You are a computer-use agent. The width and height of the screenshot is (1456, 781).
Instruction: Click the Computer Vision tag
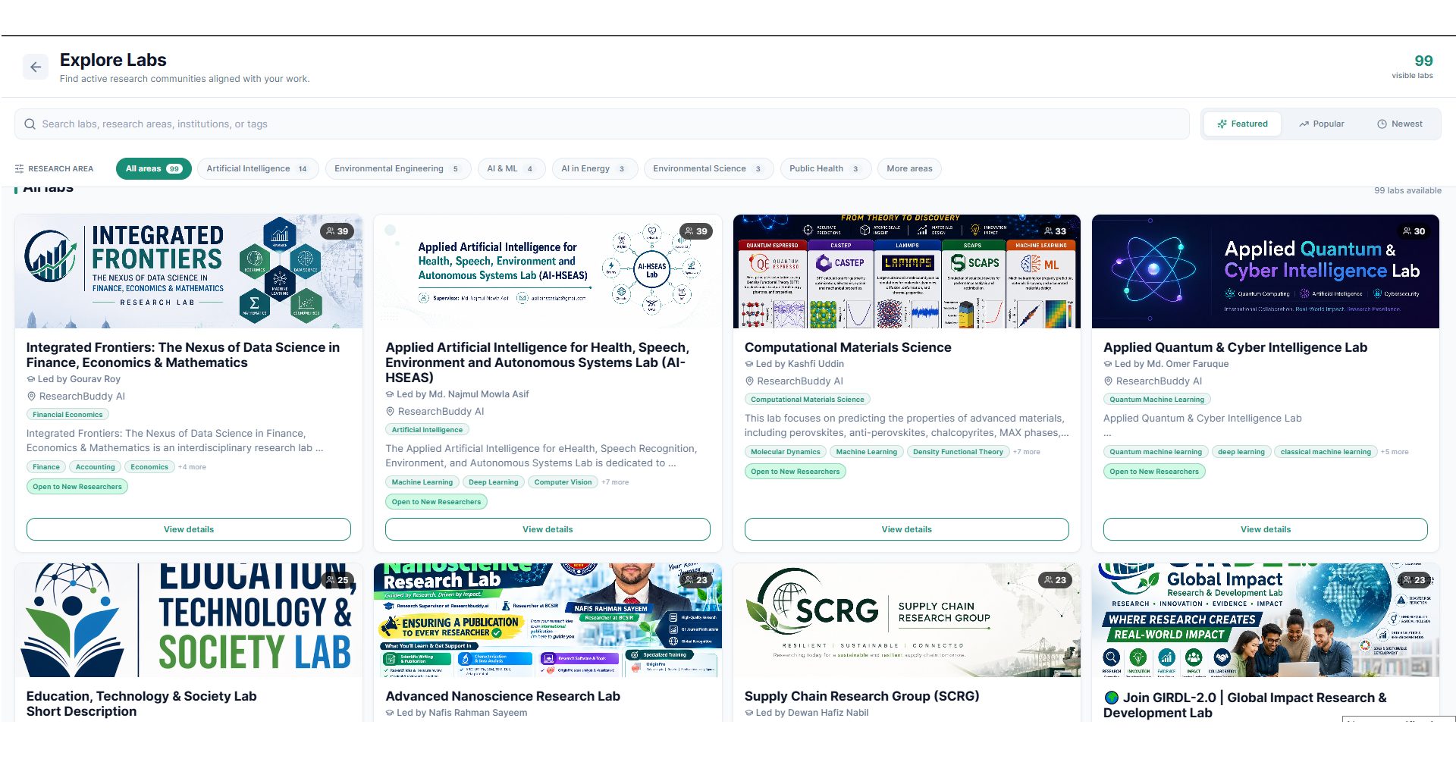point(563,482)
